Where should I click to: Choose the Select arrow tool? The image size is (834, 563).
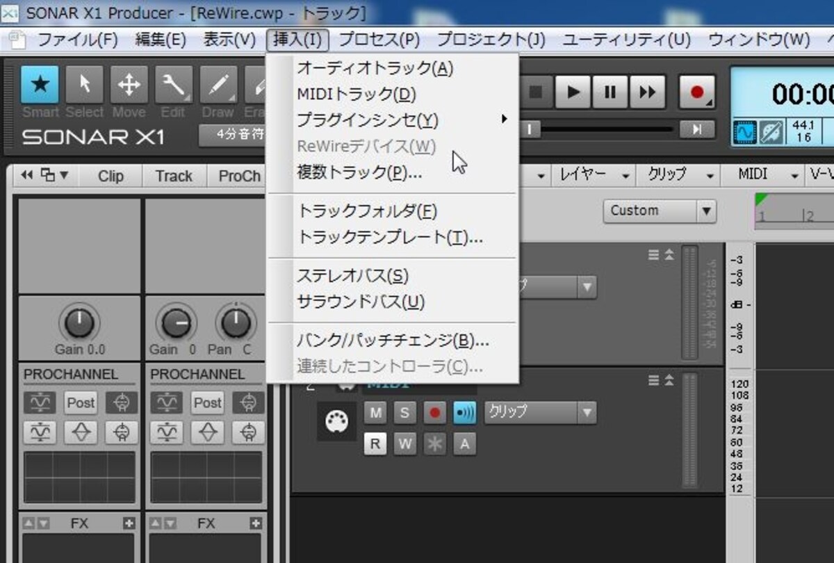[84, 85]
